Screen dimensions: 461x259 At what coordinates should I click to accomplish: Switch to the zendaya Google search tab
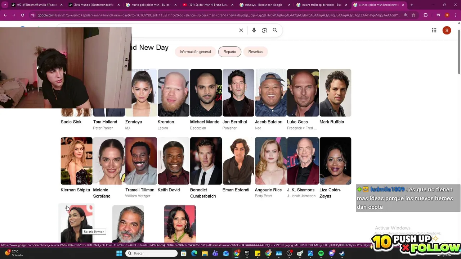click(x=265, y=5)
